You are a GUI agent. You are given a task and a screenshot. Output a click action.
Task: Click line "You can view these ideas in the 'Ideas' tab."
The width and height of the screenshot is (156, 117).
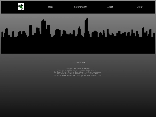click(78, 74)
